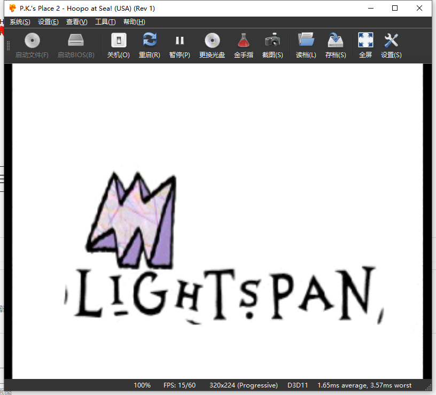Expand the 查看(V) view menu
436x395 pixels.
pos(76,22)
